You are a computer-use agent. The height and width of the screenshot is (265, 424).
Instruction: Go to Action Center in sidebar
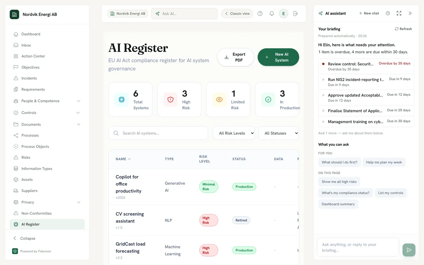click(47, 56)
